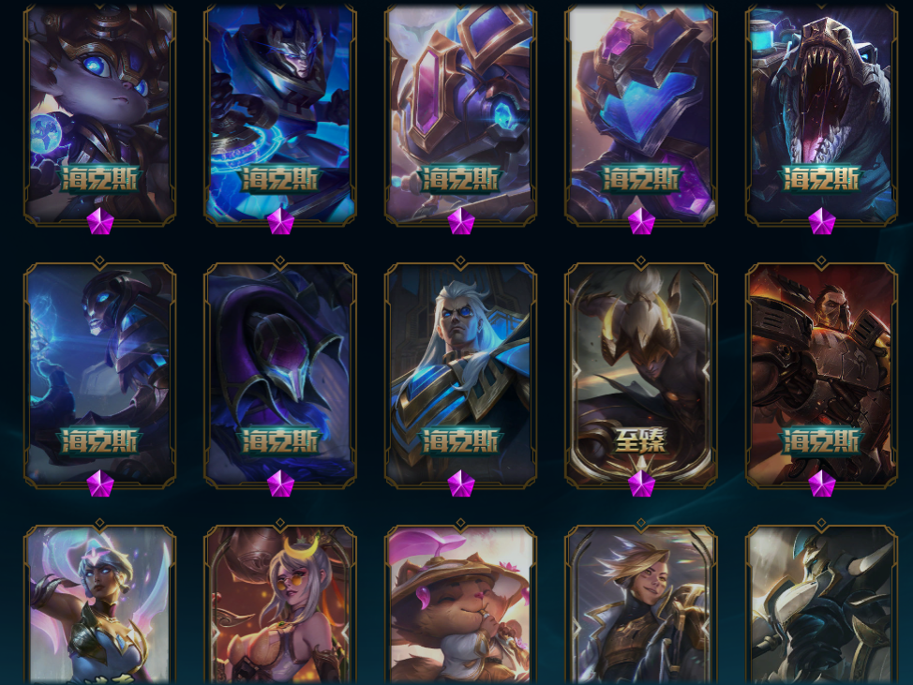This screenshot has height=685, width=913.
Task: Click purple gem under the masked spearman card
Action: [280, 221]
